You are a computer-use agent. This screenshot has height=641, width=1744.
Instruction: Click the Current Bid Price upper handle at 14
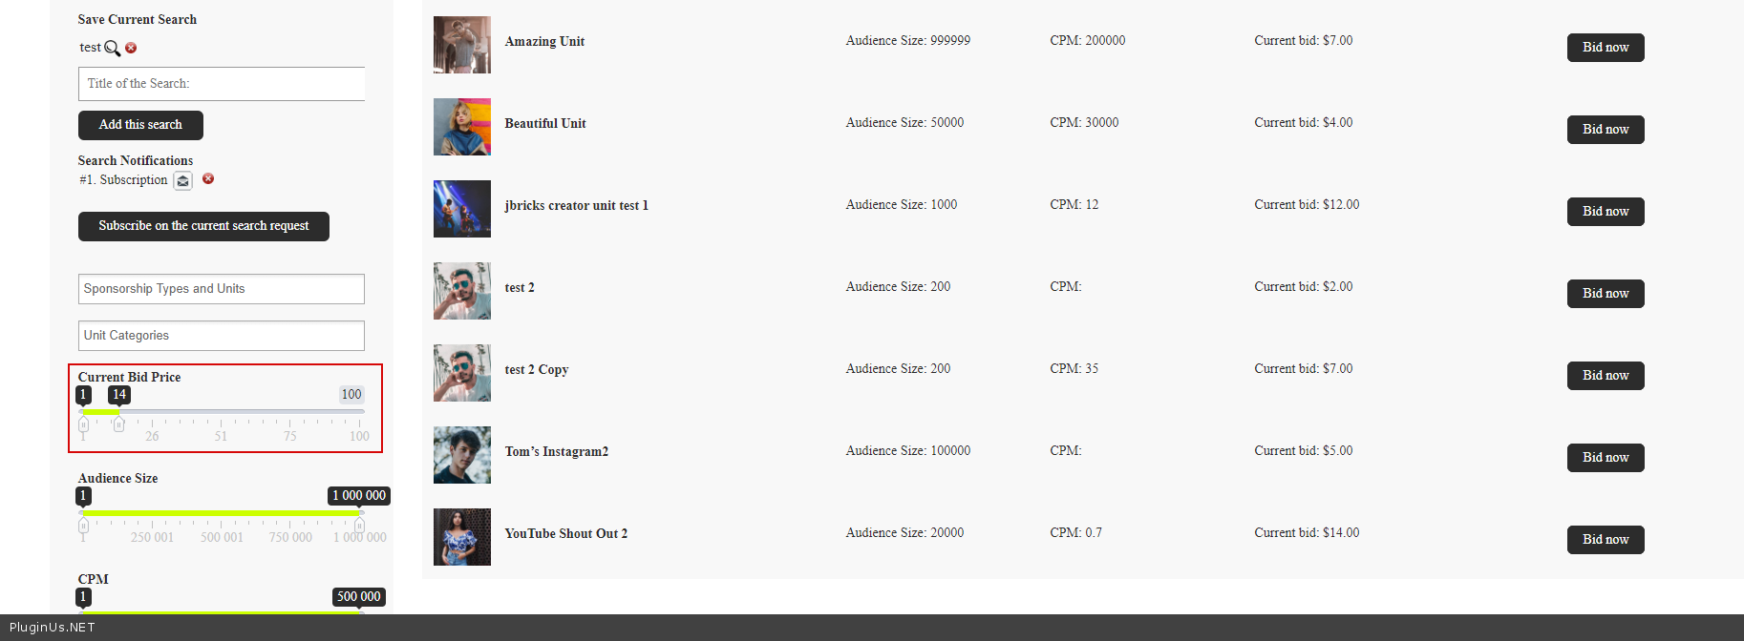118,424
